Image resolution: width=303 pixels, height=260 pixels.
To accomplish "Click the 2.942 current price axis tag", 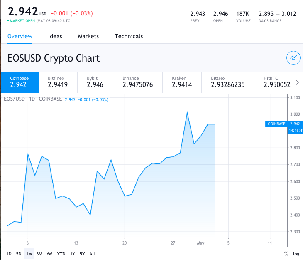I will [x=295, y=124].
